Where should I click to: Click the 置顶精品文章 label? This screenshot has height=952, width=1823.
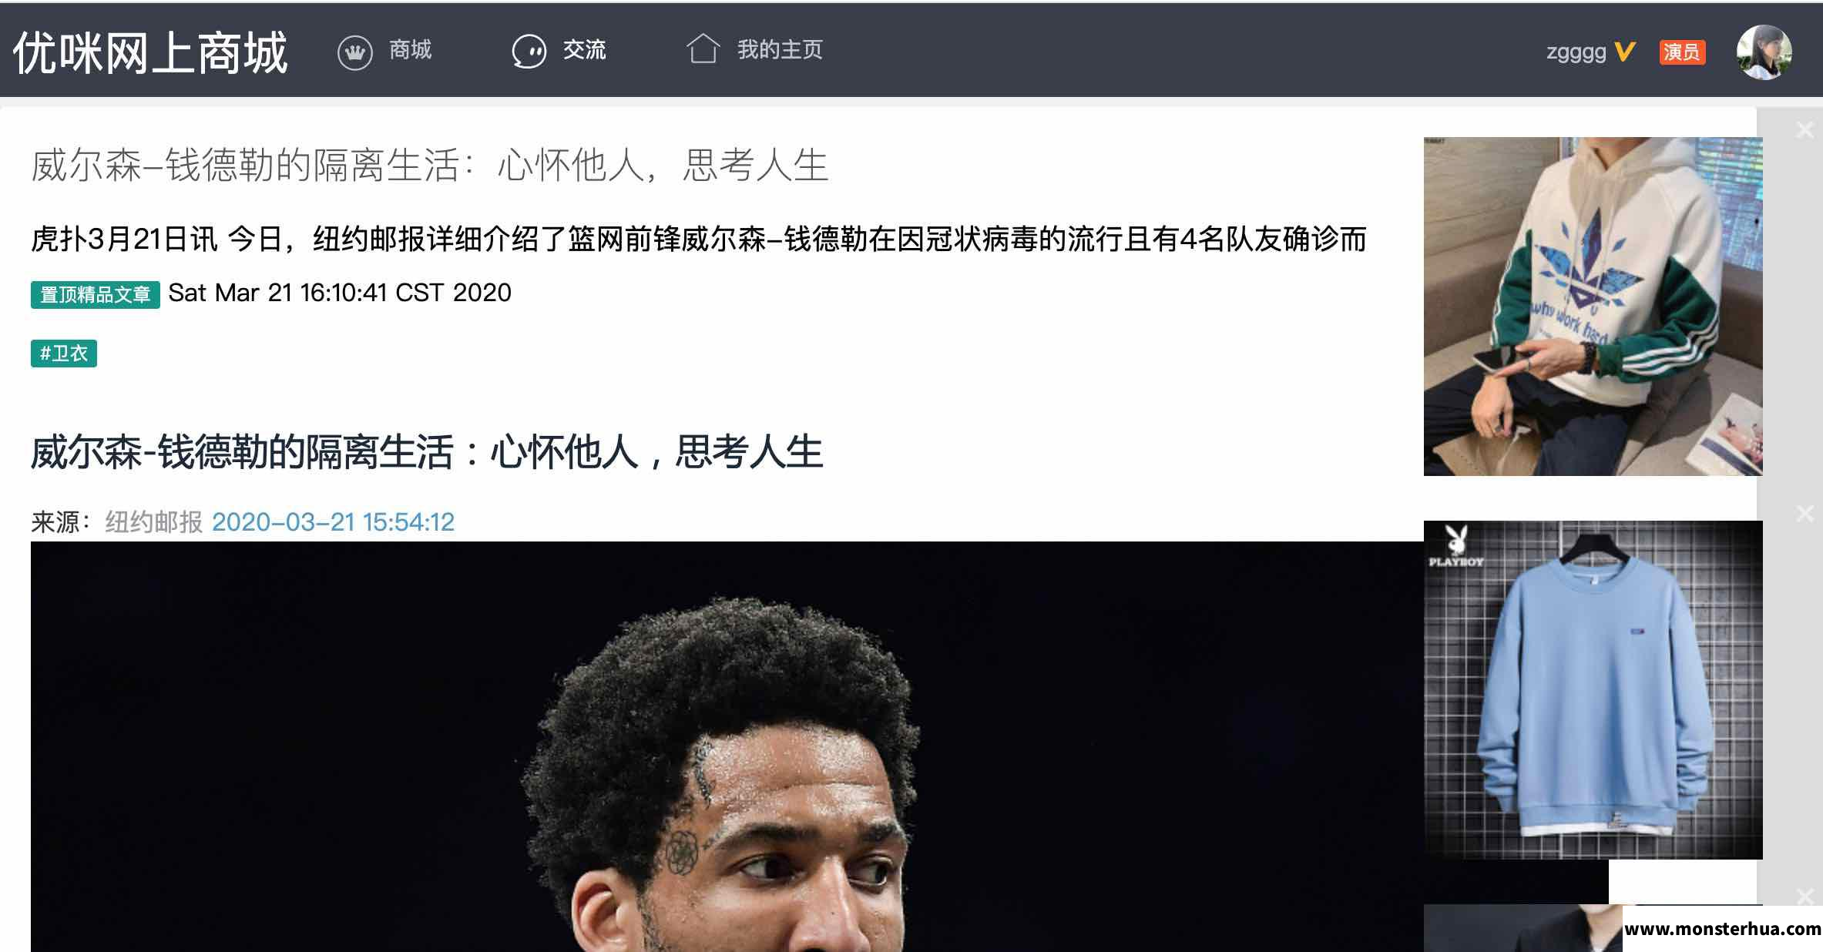coord(96,294)
